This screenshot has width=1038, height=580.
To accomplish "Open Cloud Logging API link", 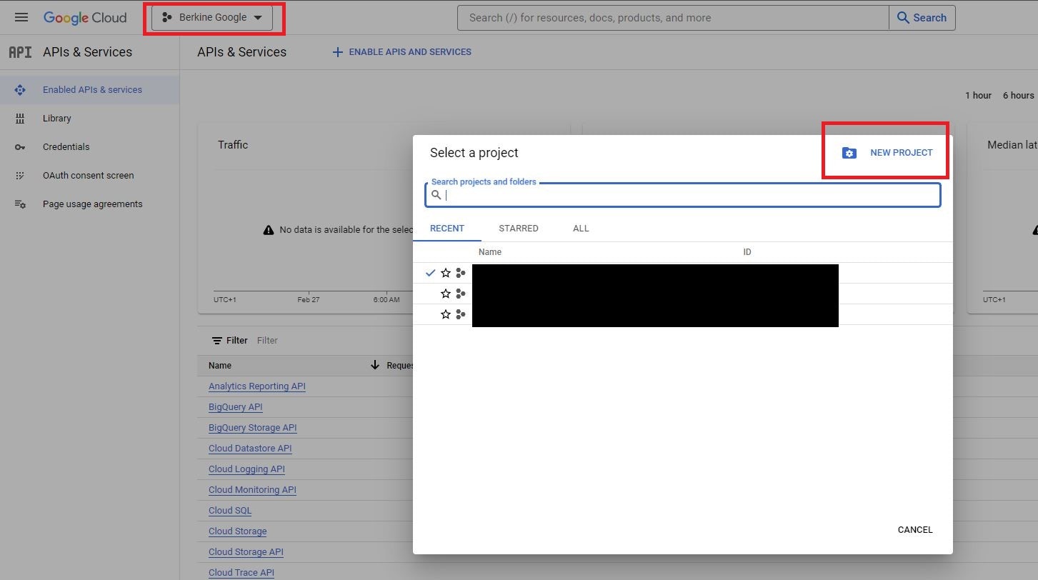I will (246, 469).
